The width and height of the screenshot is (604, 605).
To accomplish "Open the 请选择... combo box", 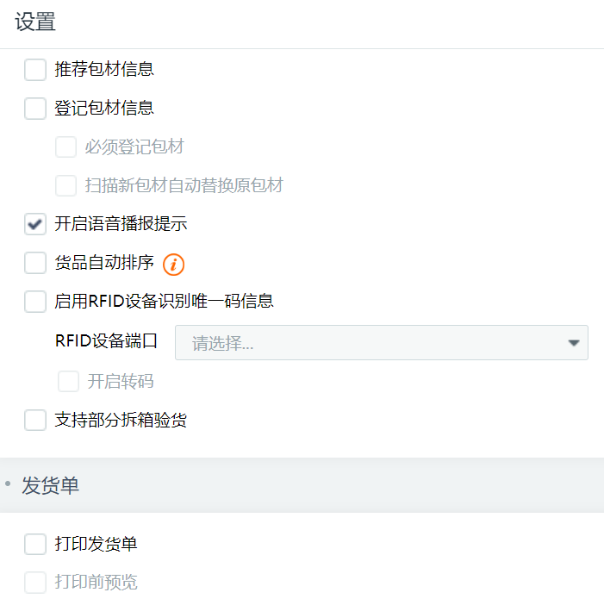I will coord(382,343).
